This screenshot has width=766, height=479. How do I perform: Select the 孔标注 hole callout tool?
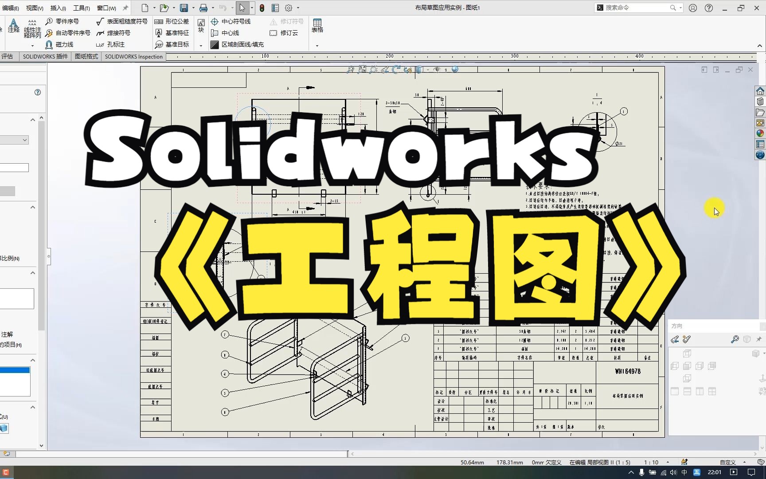pos(111,44)
